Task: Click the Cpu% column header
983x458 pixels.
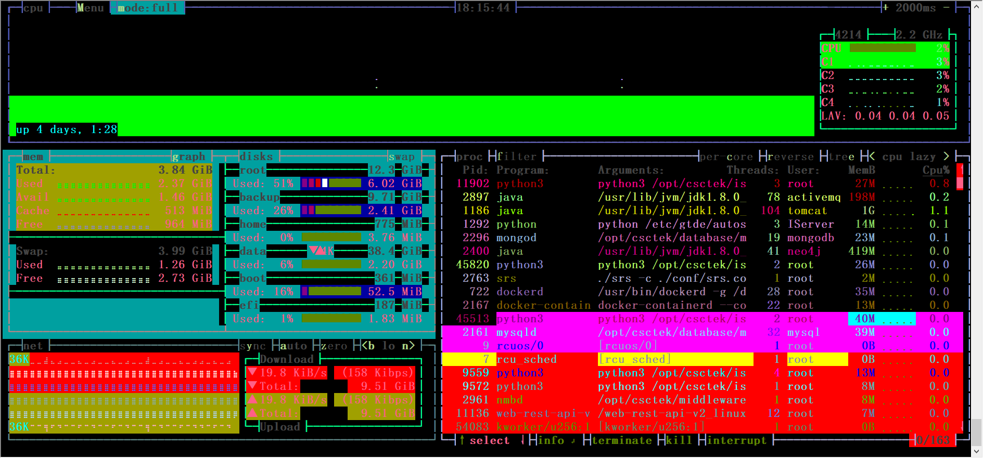Action: (x=936, y=170)
